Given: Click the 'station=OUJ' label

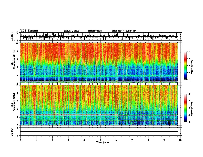Looking at the screenshot, I should click(95, 31).
